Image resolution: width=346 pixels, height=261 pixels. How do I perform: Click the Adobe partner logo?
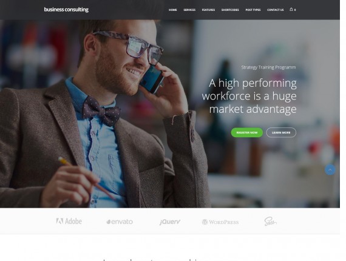(69, 221)
